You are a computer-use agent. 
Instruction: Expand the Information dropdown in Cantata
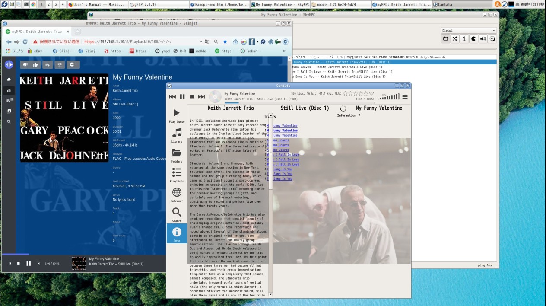pyautogui.click(x=349, y=115)
